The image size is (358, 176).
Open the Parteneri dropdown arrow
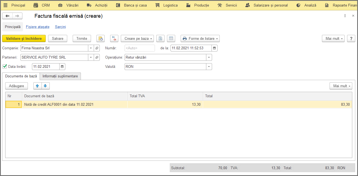(91, 57)
